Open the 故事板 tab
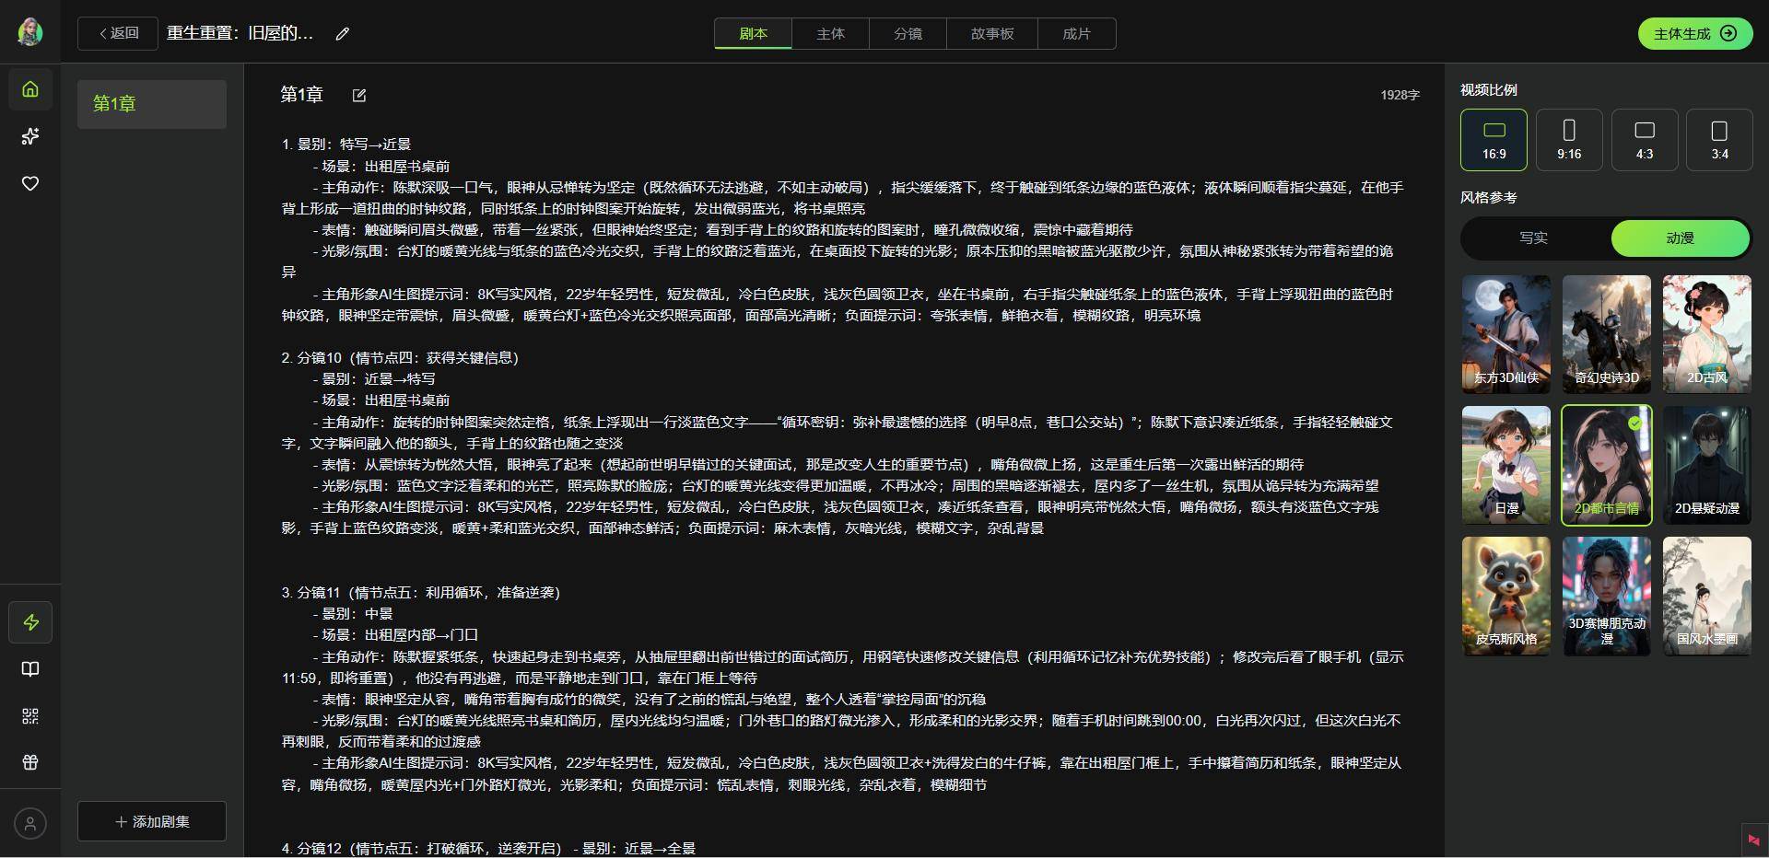1769x858 pixels. coord(992,34)
